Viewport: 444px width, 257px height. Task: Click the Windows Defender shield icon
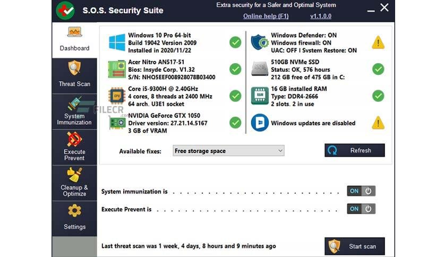[x=259, y=42]
